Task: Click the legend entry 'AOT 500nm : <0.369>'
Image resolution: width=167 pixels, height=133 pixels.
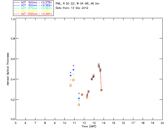Action: pyautogui.click(x=33, y=5)
